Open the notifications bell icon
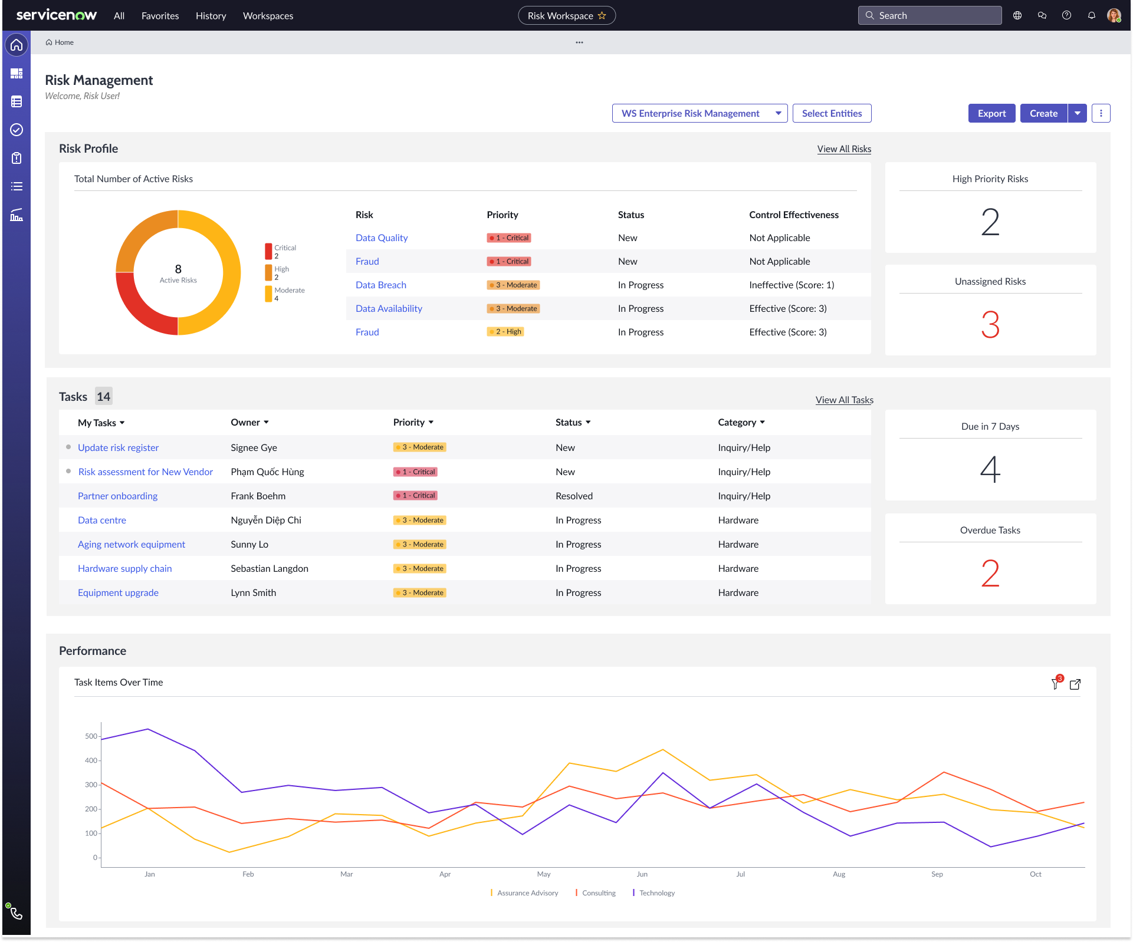Image resolution: width=1133 pixels, height=942 pixels. pyautogui.click(x=1091, y=15)
